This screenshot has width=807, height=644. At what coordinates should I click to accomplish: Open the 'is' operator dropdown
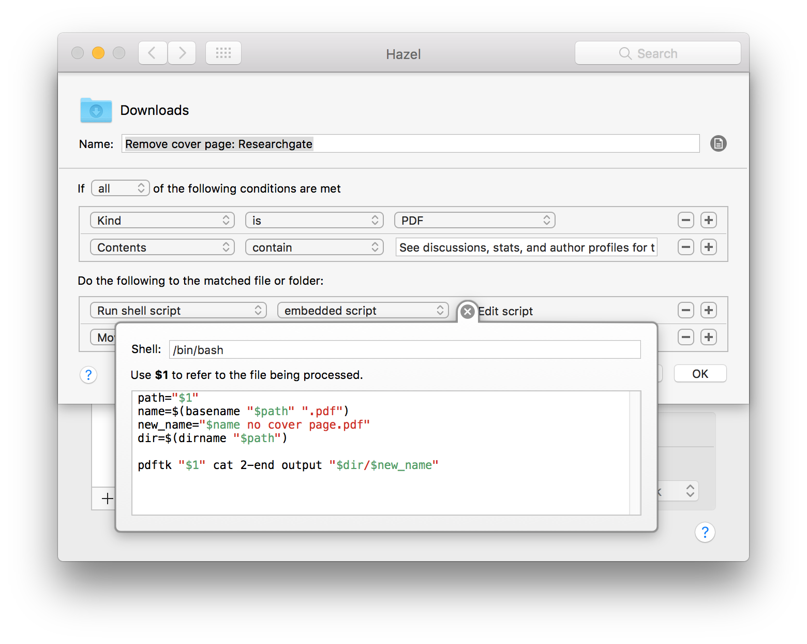point(315,221)
